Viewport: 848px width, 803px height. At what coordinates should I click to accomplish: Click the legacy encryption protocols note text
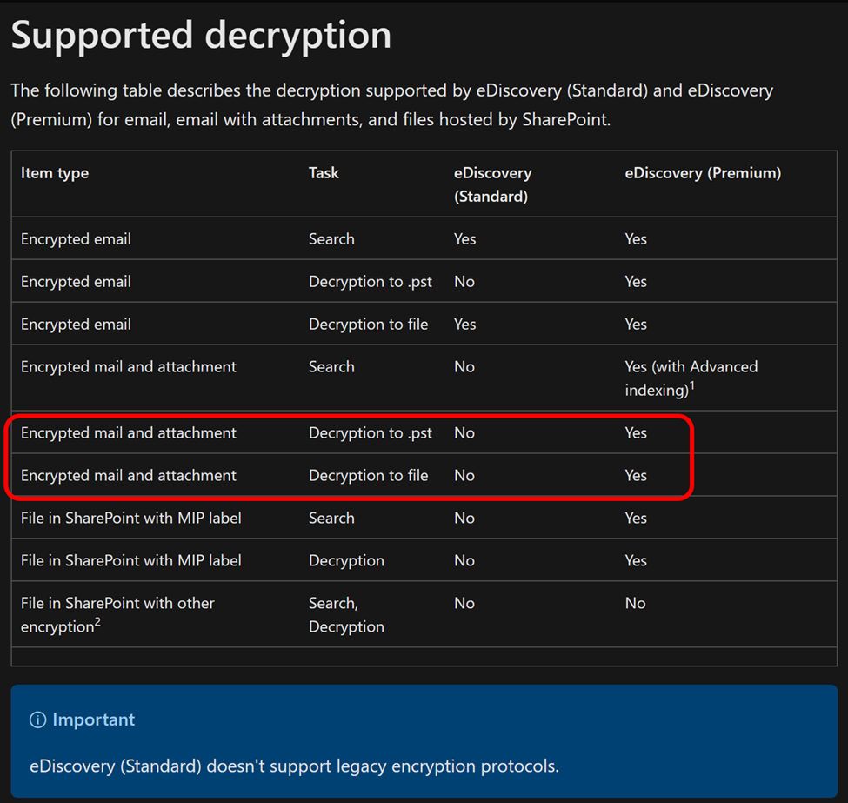tap(294, 766)
